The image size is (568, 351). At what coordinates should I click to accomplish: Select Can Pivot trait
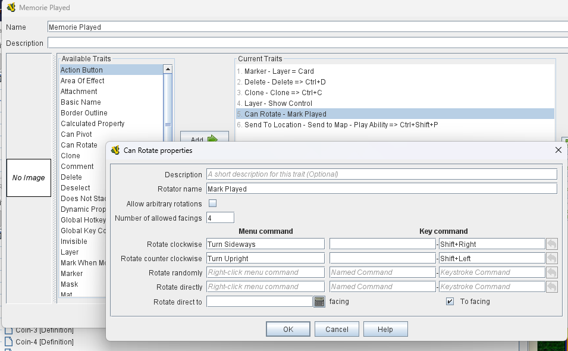[x=112, y=134]
